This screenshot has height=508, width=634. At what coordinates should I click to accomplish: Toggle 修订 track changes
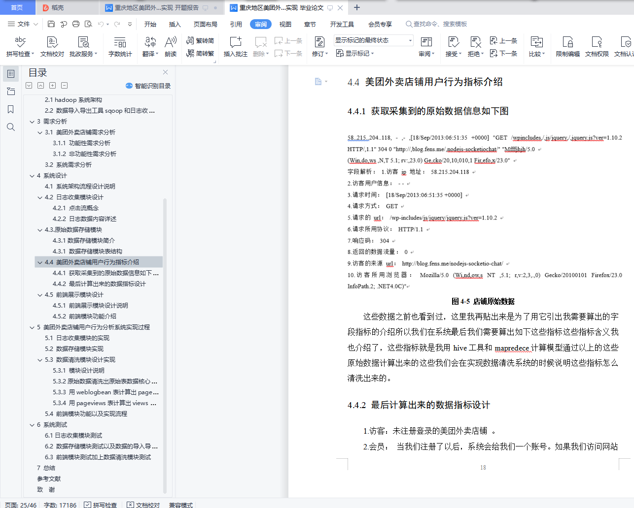319,46
